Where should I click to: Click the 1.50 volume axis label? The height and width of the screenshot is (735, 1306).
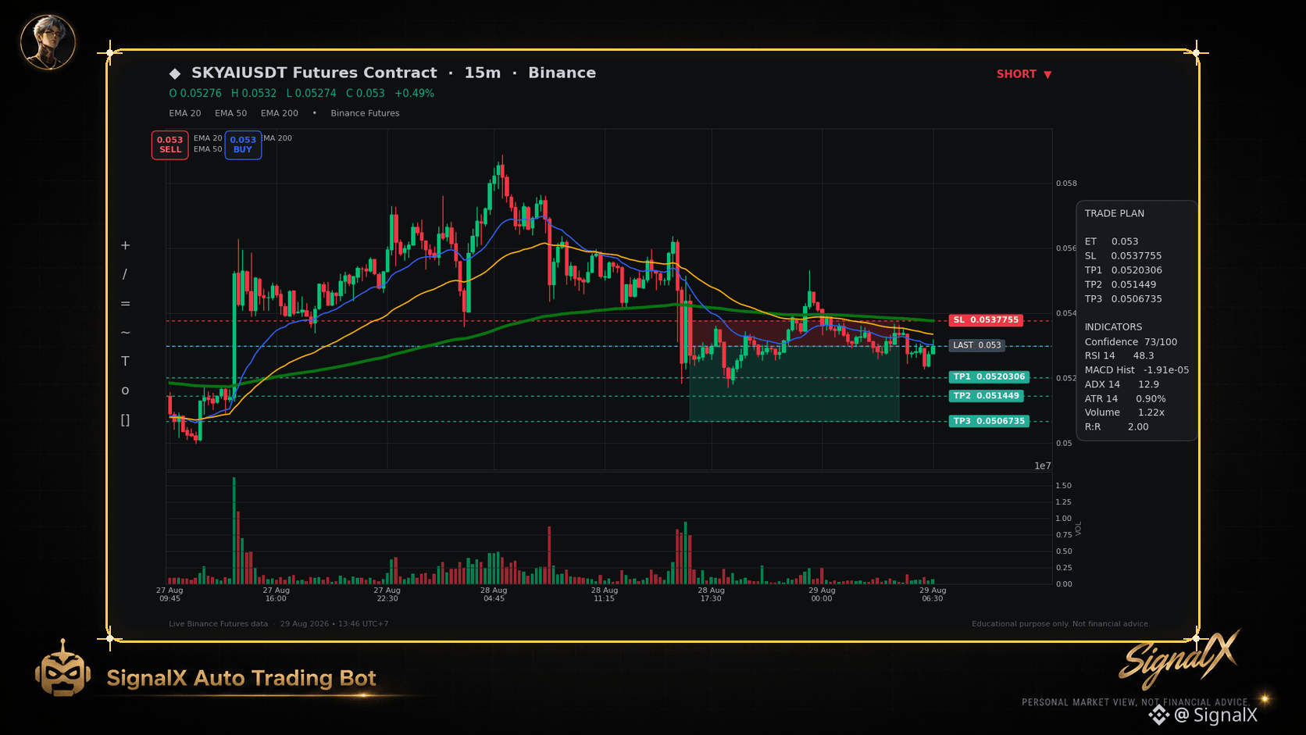pyautogui.click(x=1063, y=486)
